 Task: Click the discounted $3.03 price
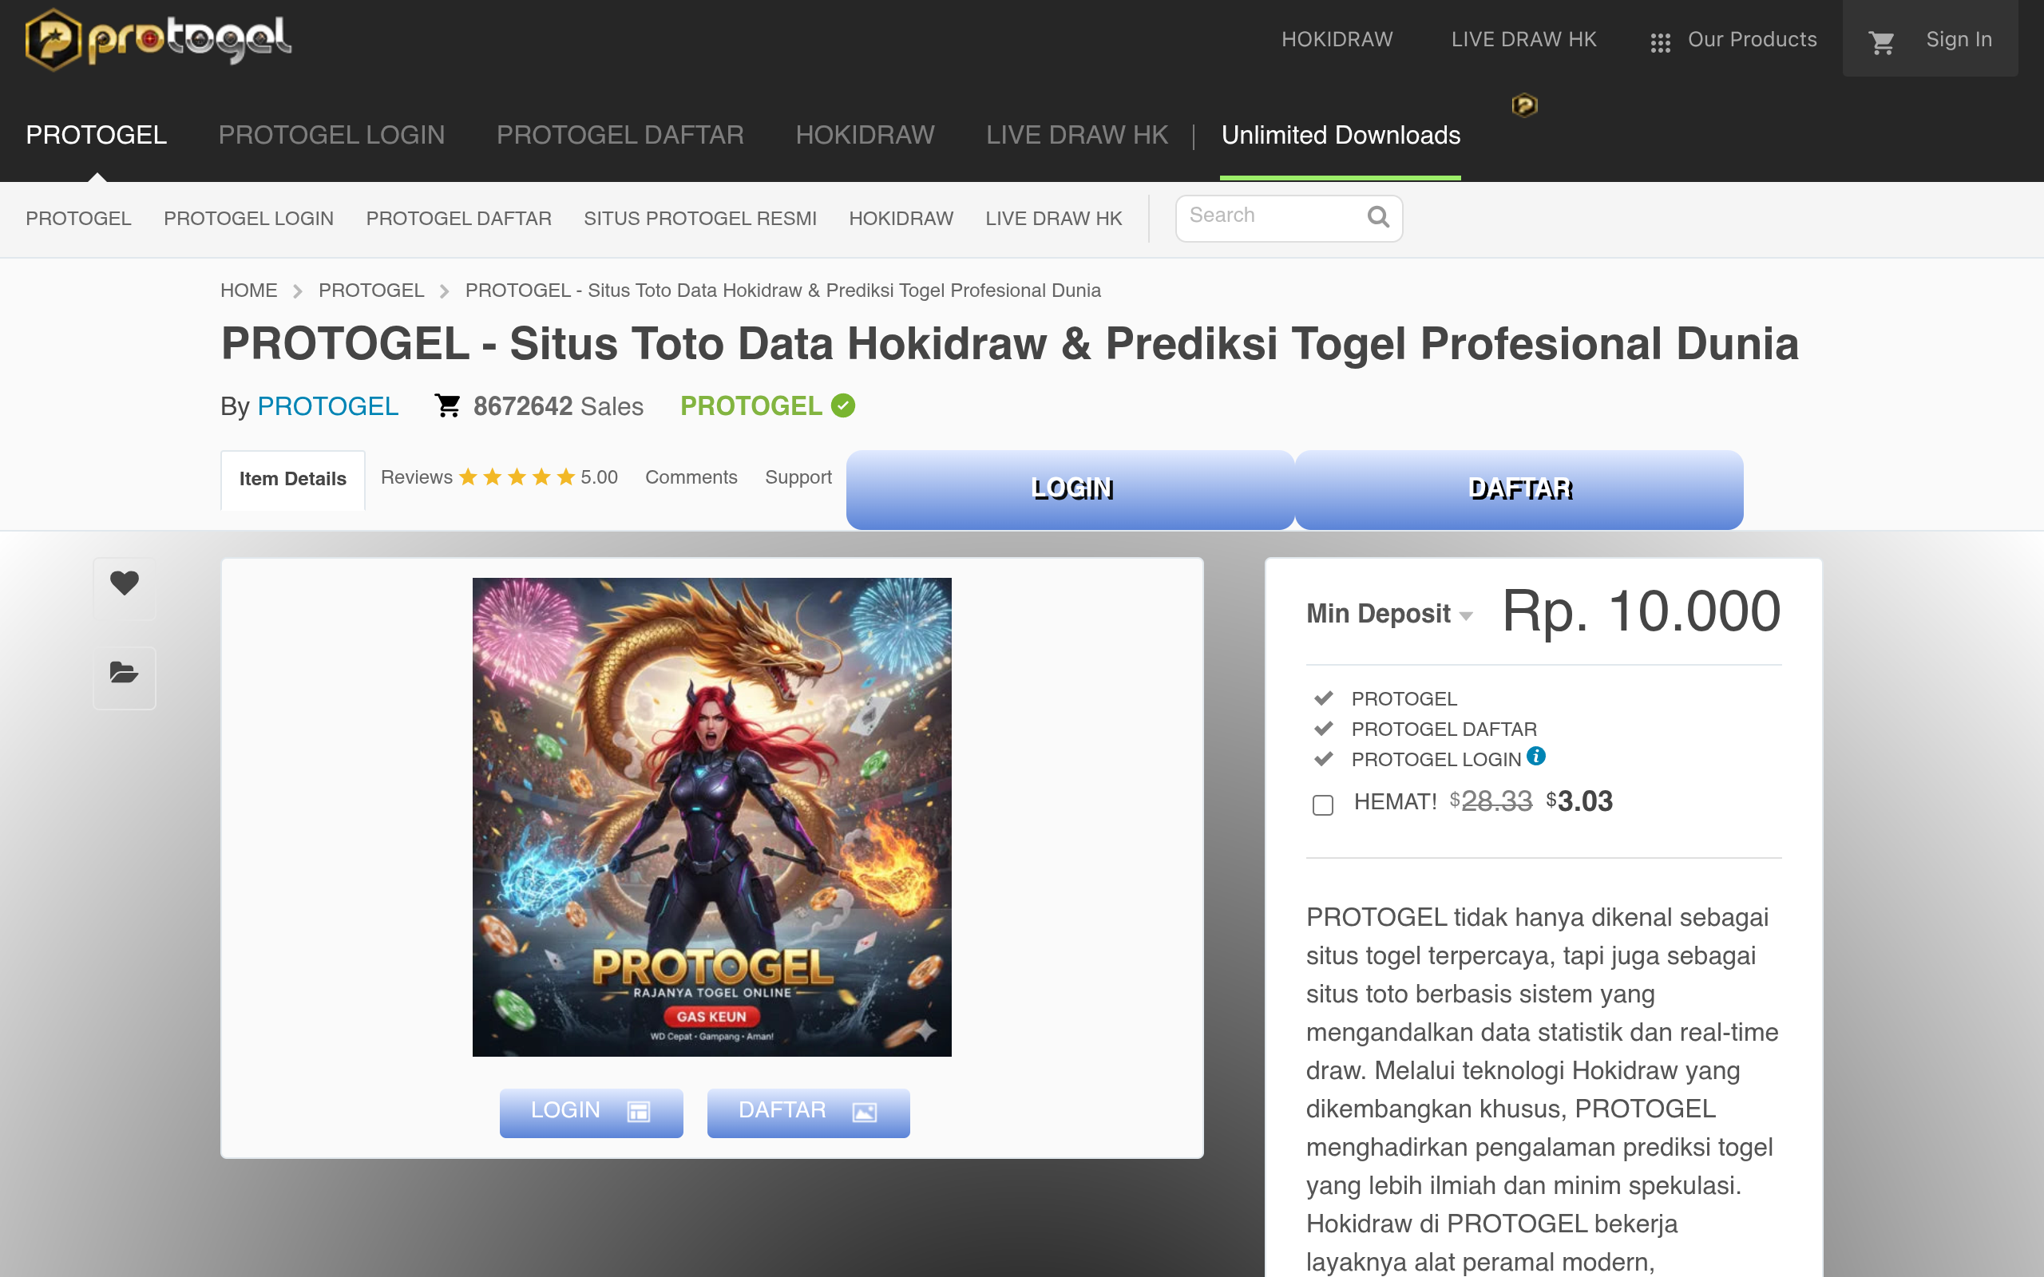click(1579, 801)
